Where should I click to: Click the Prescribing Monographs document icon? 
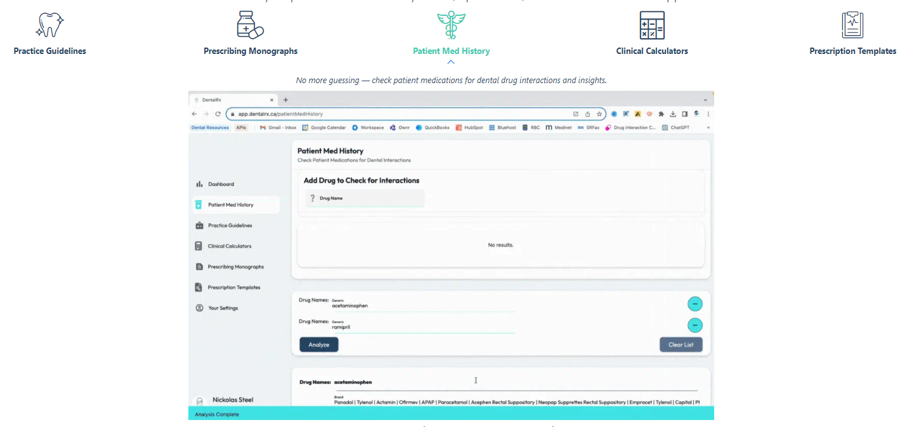click(200, 266)
